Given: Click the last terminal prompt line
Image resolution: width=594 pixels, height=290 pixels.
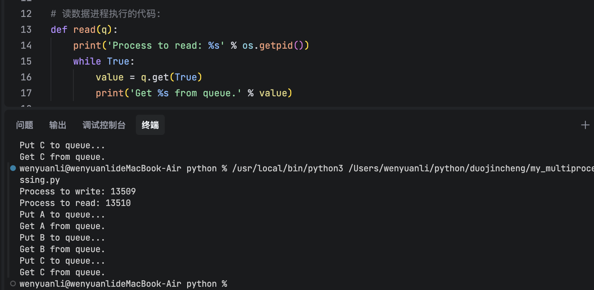Looking at the screenshot, I should tap(123, 284).
